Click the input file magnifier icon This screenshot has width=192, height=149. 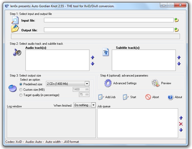coord(15,20)
